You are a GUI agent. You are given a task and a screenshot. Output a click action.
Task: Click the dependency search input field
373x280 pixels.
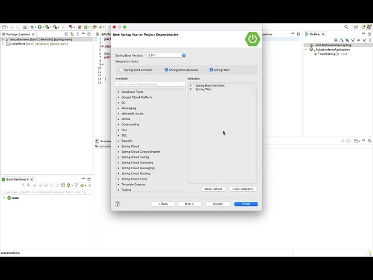coord(150,84)
